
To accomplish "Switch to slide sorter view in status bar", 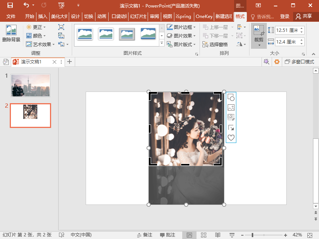I will pyautogui.click(x=204, y=235).
